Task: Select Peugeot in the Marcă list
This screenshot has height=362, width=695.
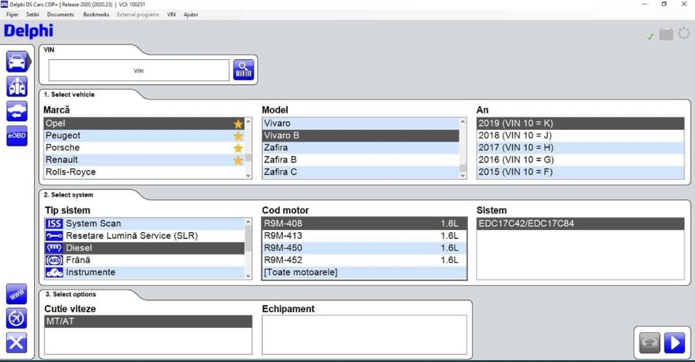Action: (x=144, y=135)
